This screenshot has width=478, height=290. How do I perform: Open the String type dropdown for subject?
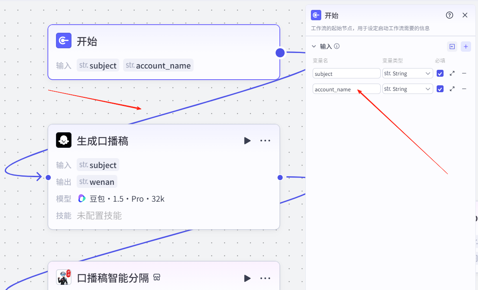click(x=407, y=74)
